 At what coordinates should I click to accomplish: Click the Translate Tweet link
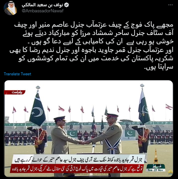[17, 74]
